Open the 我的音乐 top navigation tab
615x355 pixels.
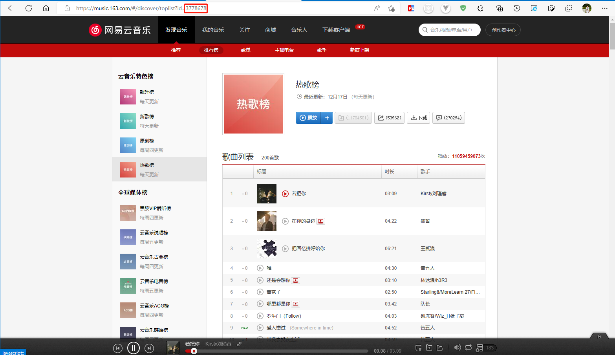pos(213,30)
